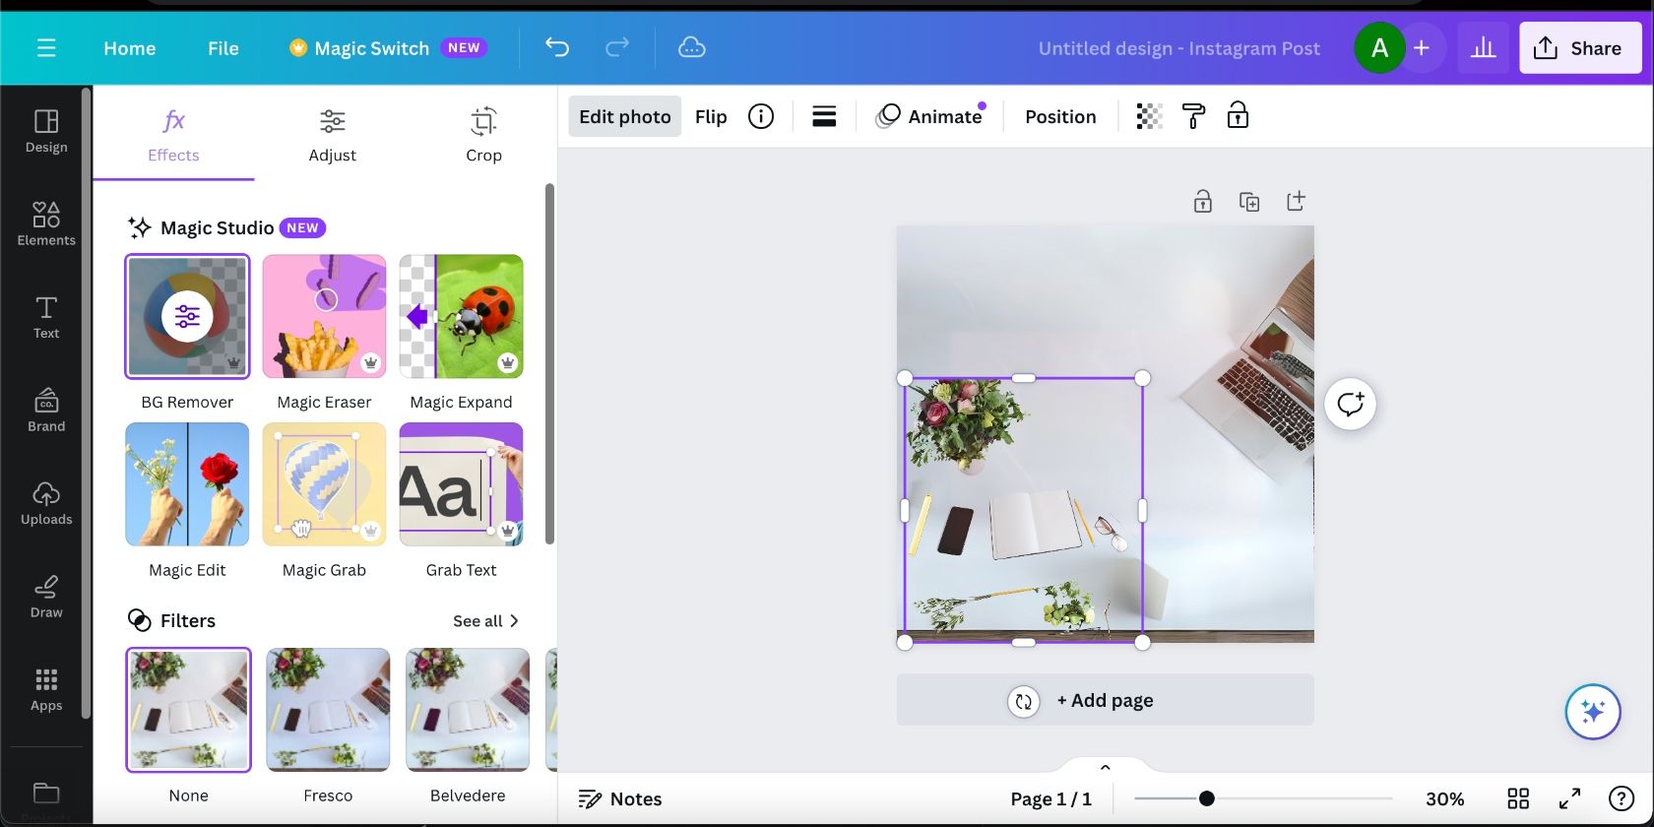The width and height of the screenshot is (1654, 827).
Task: Open the image info icon
Action: coord(760,116)
